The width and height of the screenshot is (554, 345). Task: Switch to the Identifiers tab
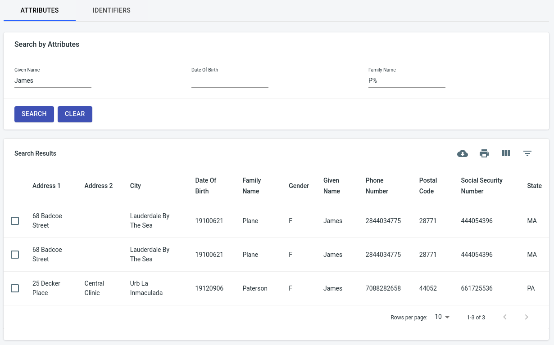(x=112, y=10)
